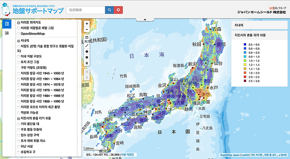Enable the 피난 시설 checkbox
This screenshot has width=290, height=159.
point(19,147)
